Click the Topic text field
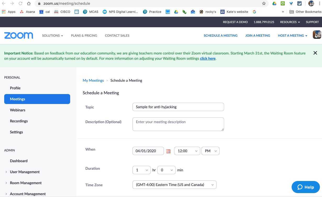The height and width of the screenshot is (197, 322). click(178, 107)
